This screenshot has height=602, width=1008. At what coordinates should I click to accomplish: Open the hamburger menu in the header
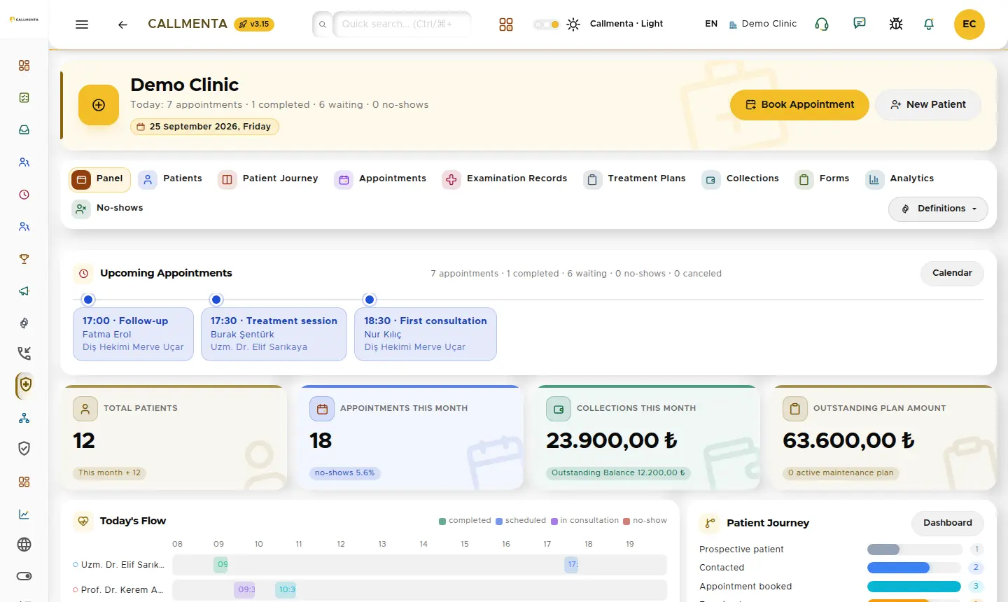(82, 24)
